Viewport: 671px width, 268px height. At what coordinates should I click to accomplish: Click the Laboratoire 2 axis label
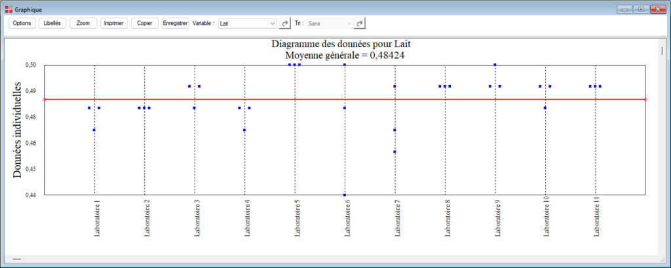click(x=146, y=217)
